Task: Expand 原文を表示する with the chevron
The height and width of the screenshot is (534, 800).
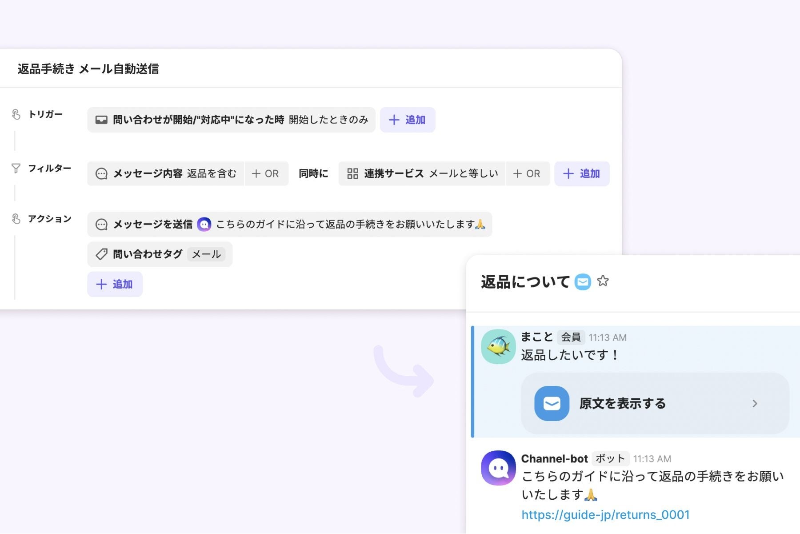Action: [x=755, y=404]
